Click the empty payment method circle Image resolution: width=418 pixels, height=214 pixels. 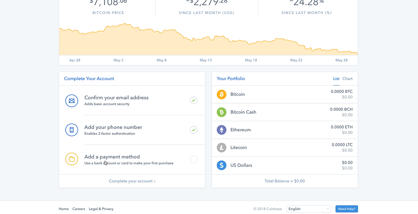coord(194,160)
